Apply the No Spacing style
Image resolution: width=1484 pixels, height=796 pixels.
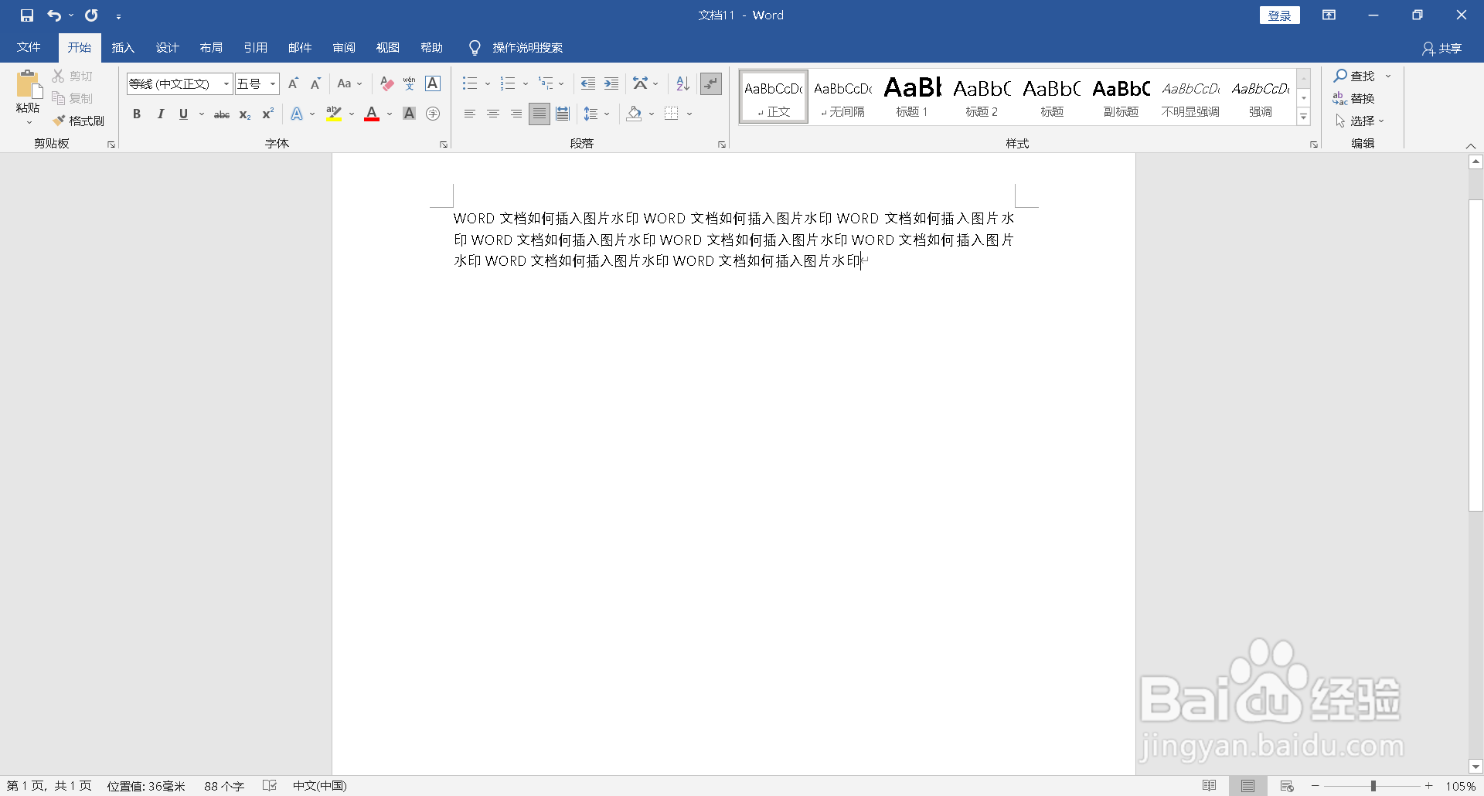click(842, 97)
